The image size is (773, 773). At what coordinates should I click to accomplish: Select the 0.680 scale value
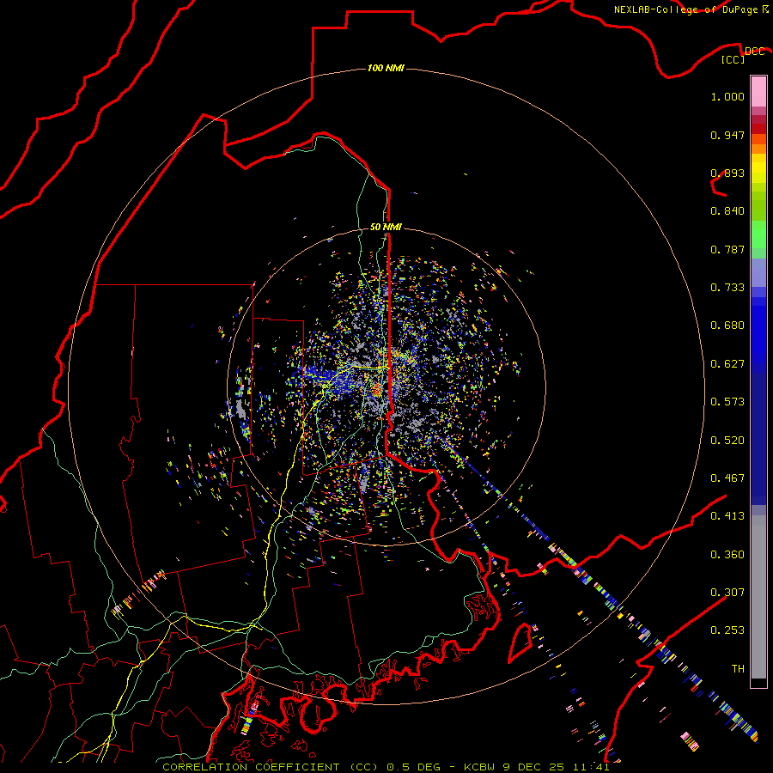[727, 326]
